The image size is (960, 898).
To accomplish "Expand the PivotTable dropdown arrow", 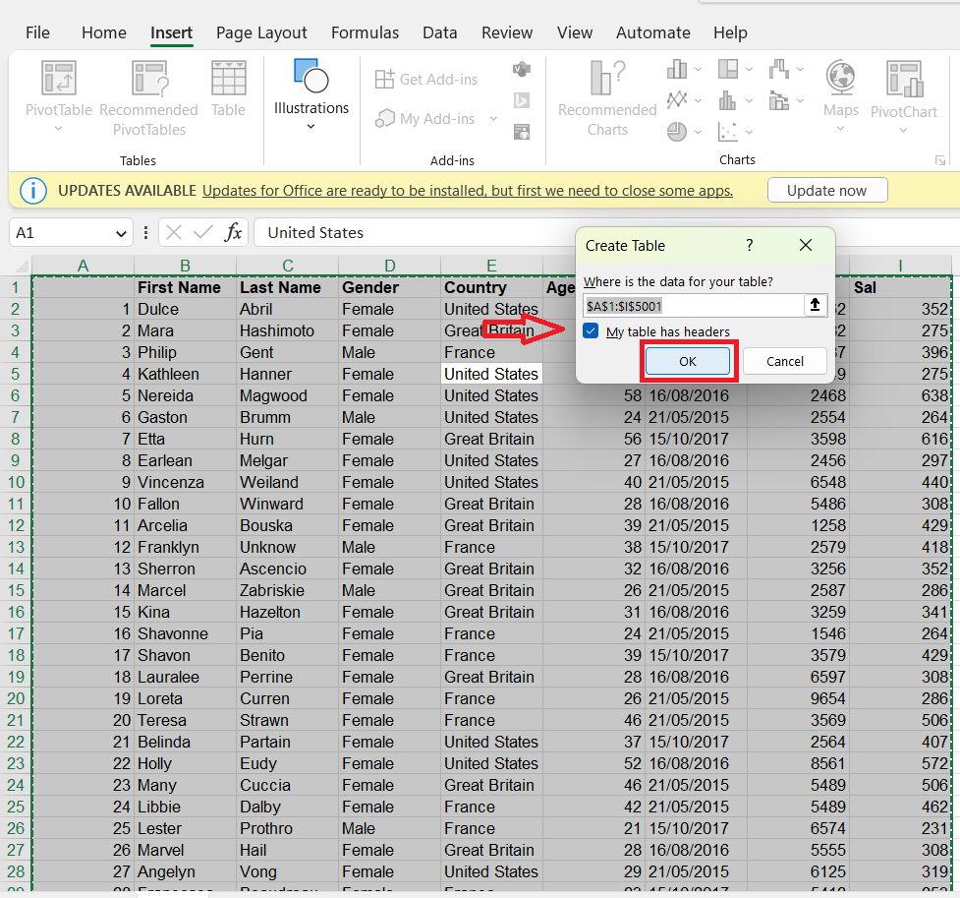I will [59, 129].
